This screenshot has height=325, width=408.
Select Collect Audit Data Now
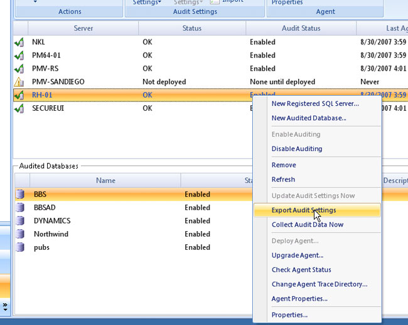(308, 225)
